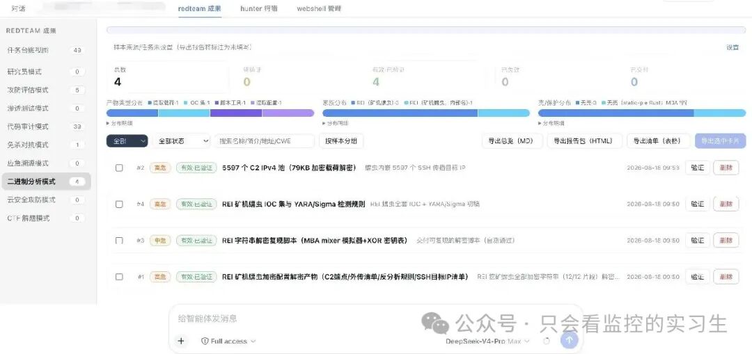Click the 家族分布 distribution bar
The image size is (752, 354).
426,113
